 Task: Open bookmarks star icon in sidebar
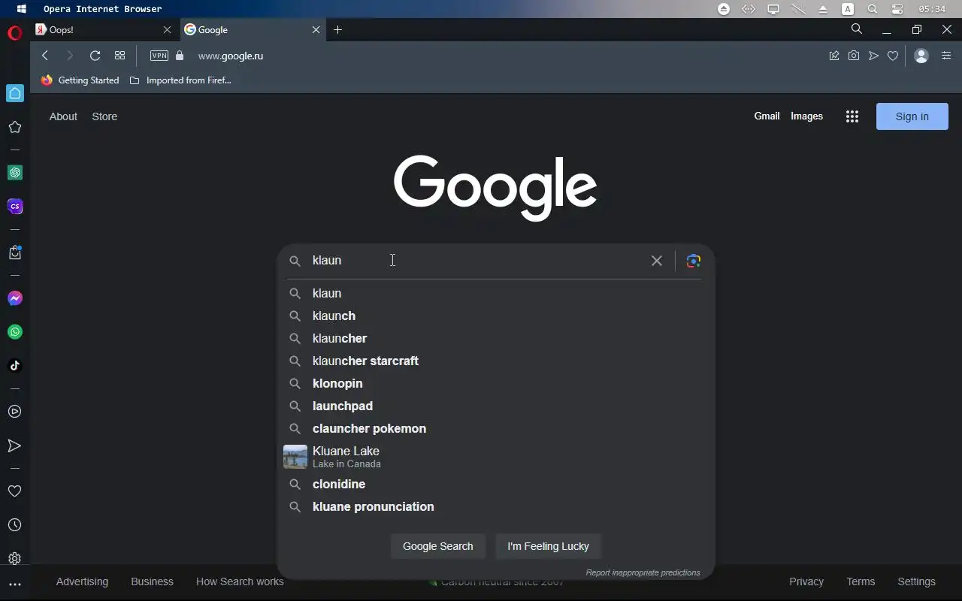[14, 127]
